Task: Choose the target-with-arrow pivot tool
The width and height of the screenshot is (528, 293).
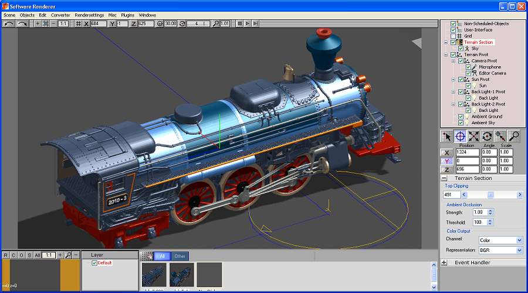Action: point(500,136)
